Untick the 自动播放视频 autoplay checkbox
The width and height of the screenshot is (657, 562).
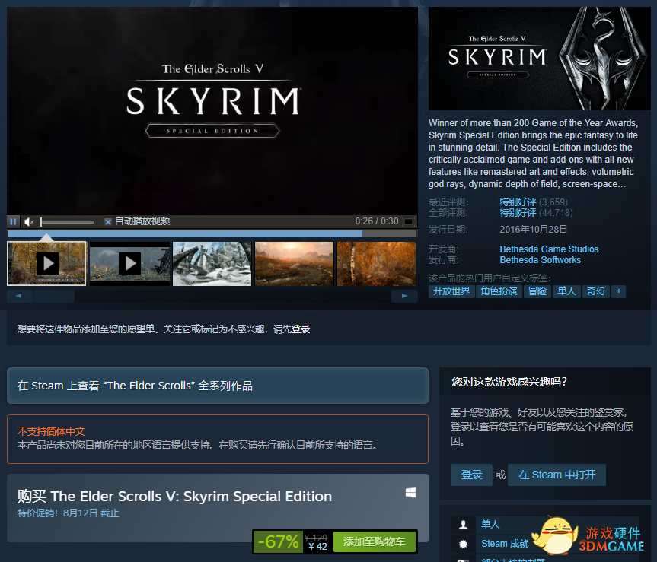tap(107, 222)
